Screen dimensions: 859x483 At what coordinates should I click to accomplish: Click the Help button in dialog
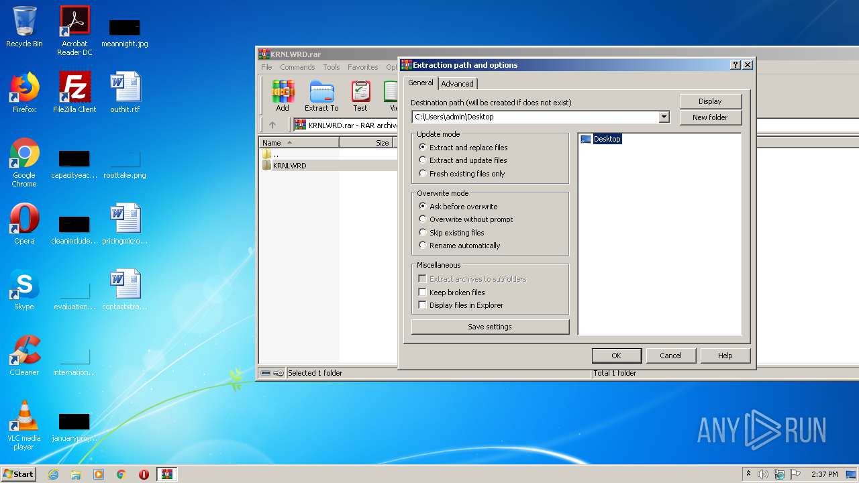click(725, 356)
